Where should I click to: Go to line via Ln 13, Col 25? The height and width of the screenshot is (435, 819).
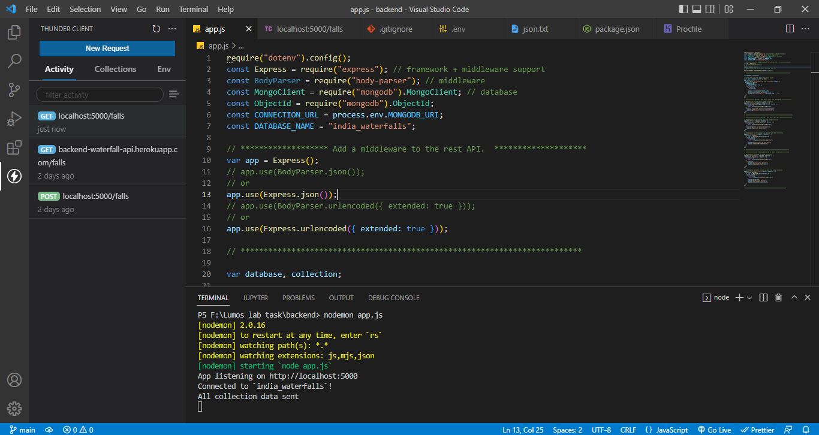coord(523,430)
